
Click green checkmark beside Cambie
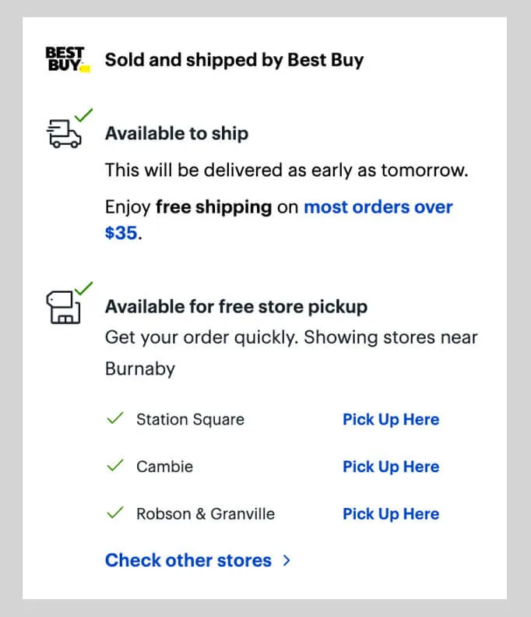115,466
